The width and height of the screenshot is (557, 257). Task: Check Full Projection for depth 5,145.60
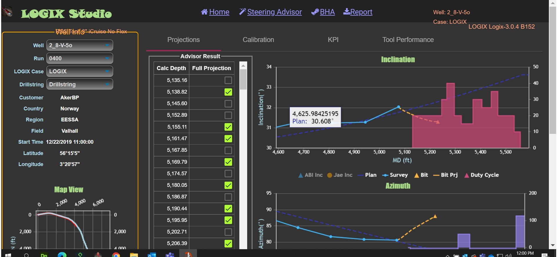pyautogui.click(x=228, y=103)
